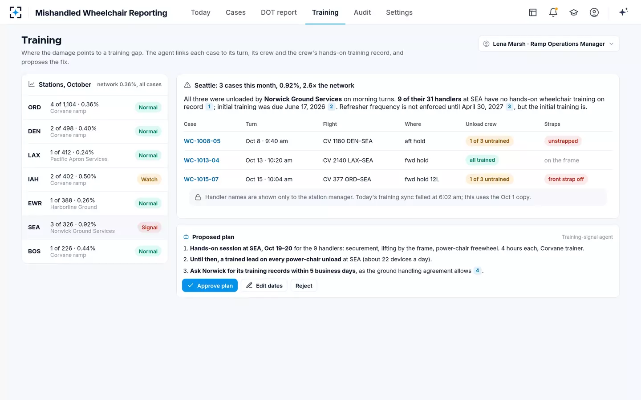641x400 pixels.
Task: Open citation 1 in the Seattle summary
Action: 209,107
